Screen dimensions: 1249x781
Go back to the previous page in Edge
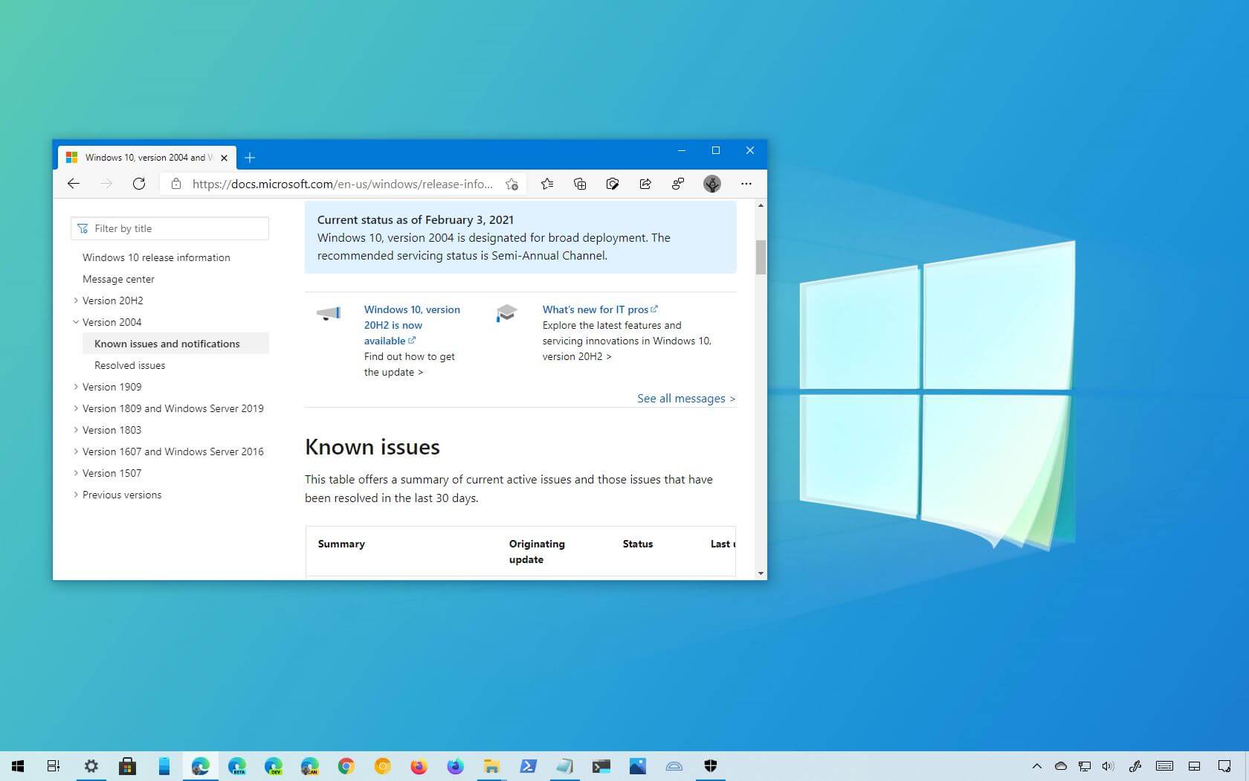click(x=73, y=184)
